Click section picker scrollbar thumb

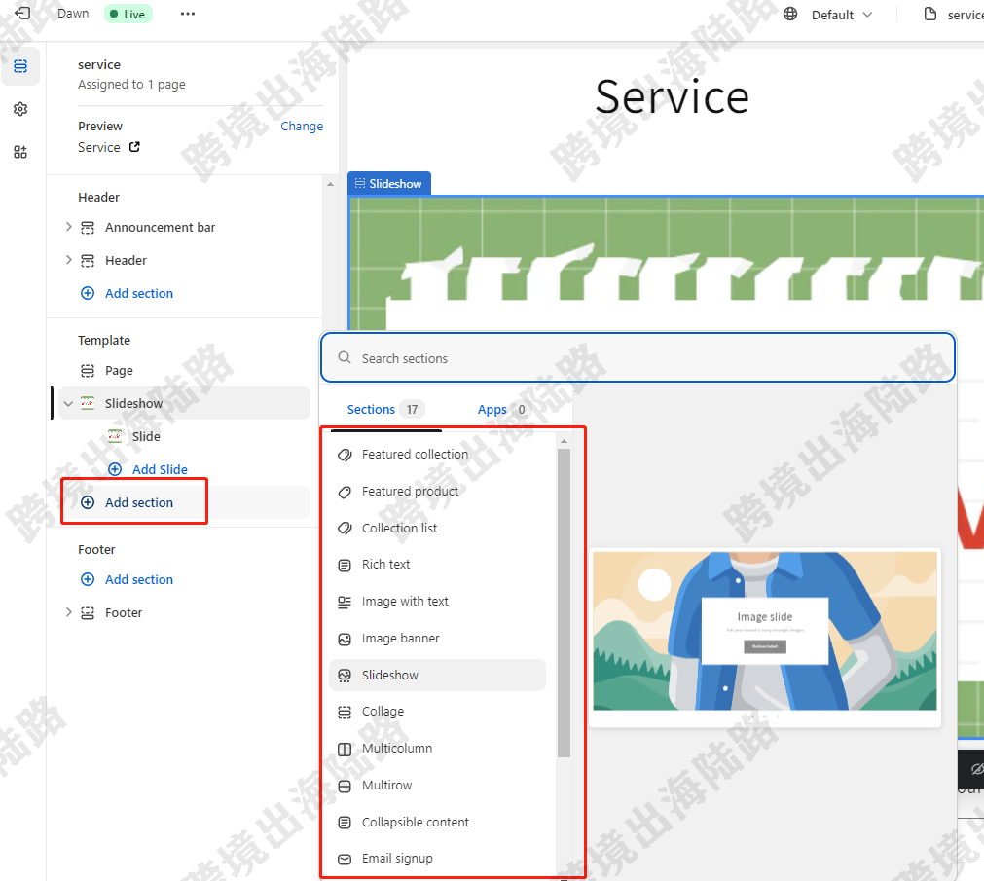(x=564, y=603)
